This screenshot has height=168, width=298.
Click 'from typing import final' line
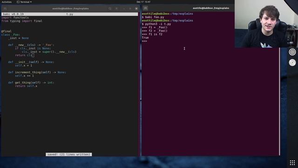click(22, 21)
